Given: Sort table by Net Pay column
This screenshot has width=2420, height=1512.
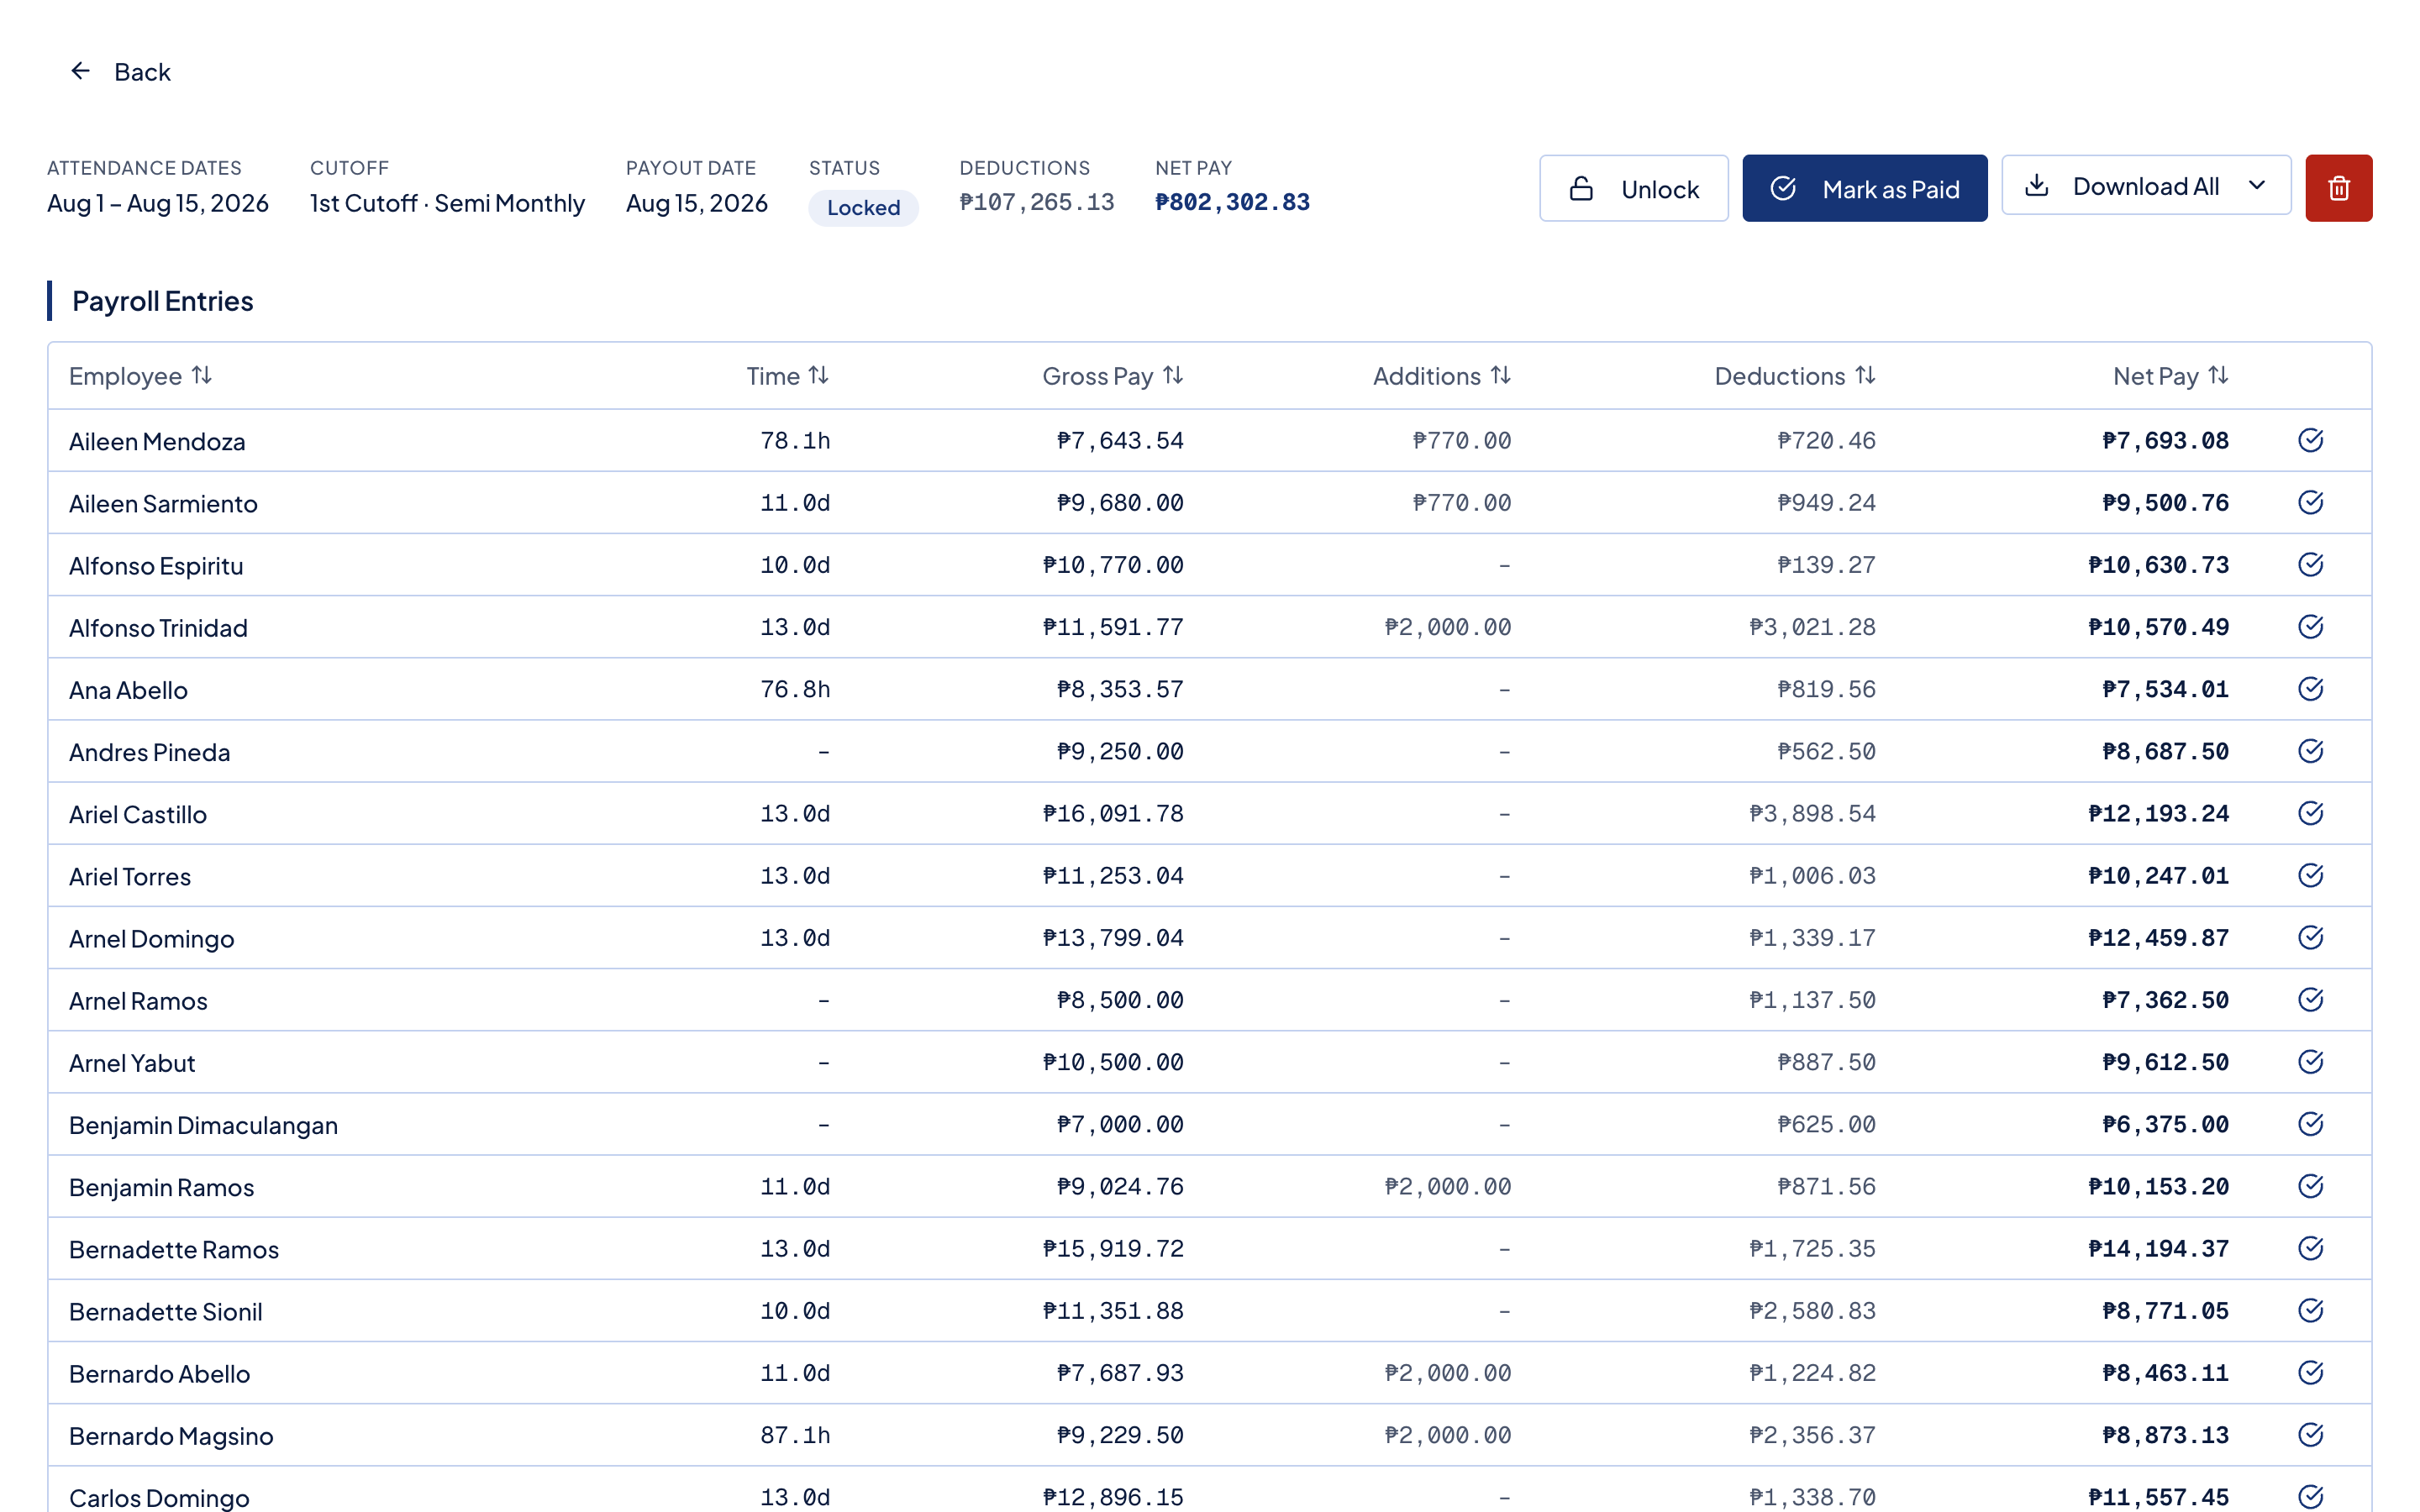Looking at the screenshot, I should pyautogui.click(x=2171, y=376).
